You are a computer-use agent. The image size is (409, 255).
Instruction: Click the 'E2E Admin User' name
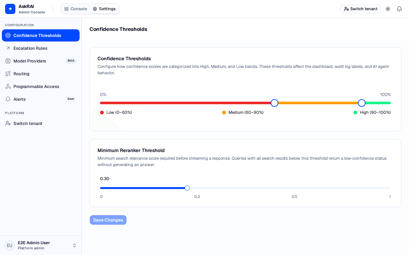tap(34, 243)
